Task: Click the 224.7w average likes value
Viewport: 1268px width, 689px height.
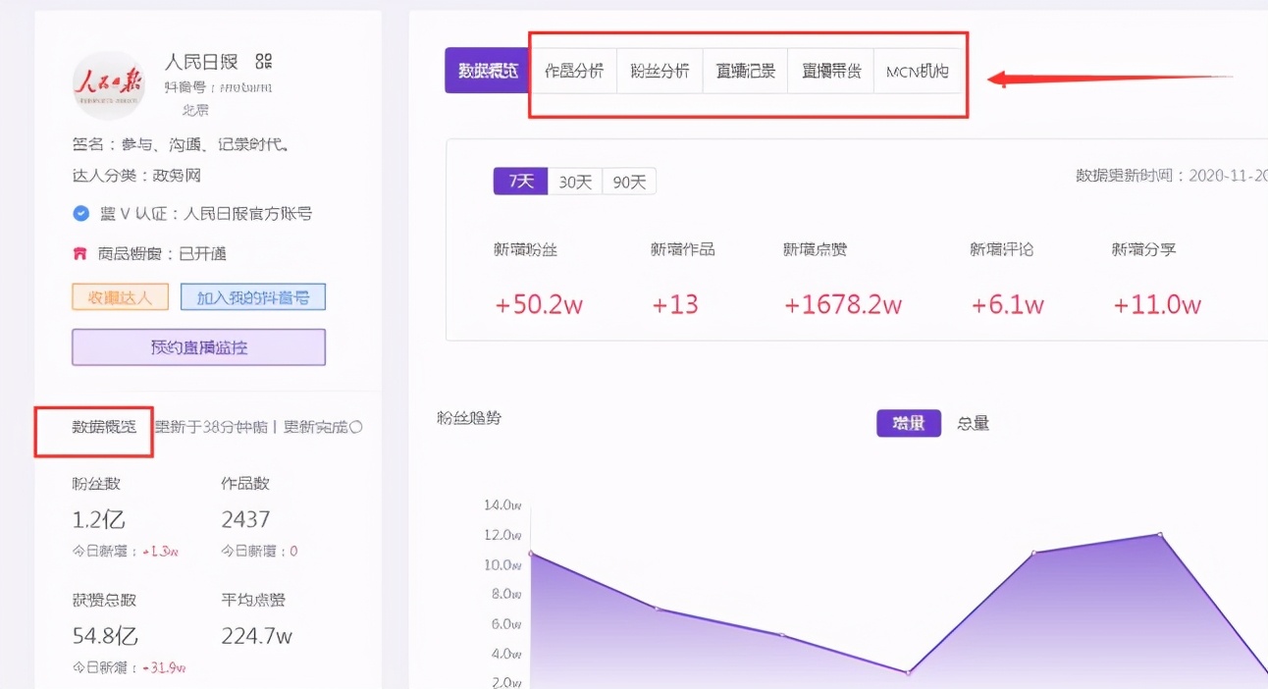Action: tap(257, 636)
